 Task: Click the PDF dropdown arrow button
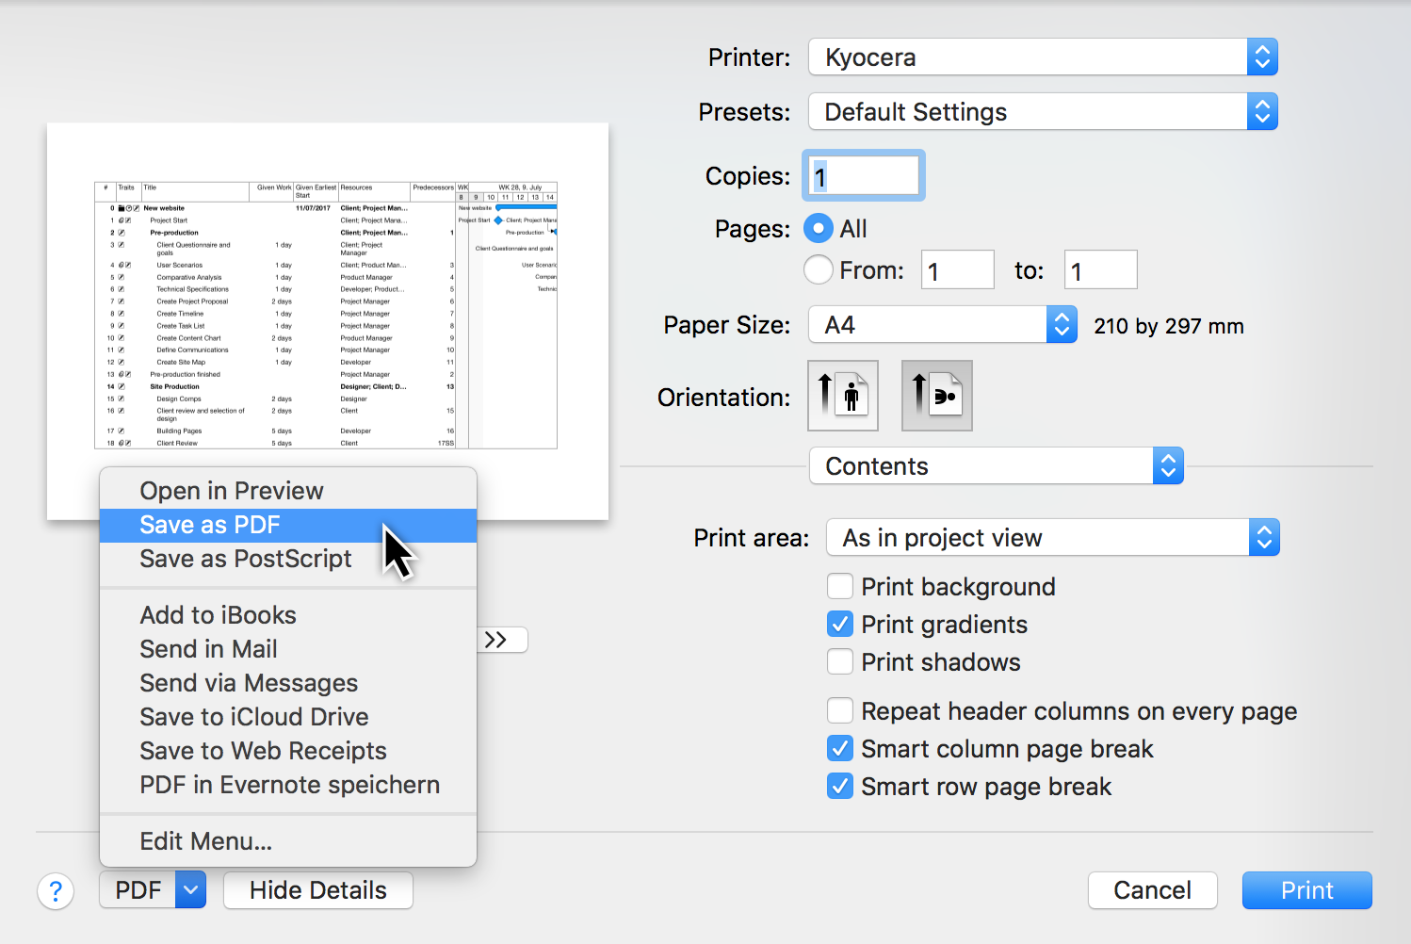191,890
